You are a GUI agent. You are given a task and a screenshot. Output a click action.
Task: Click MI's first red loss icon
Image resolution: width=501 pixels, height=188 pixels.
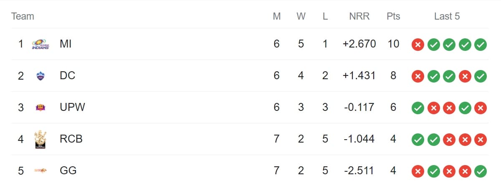click(x=417, y=44)
